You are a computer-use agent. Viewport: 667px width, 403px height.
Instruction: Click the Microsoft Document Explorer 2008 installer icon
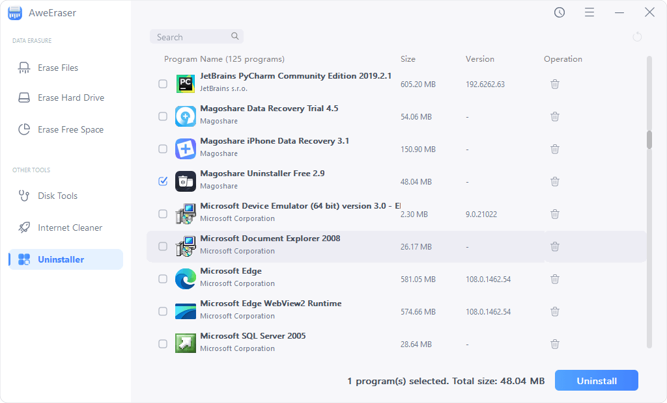[x=186, y=246]
